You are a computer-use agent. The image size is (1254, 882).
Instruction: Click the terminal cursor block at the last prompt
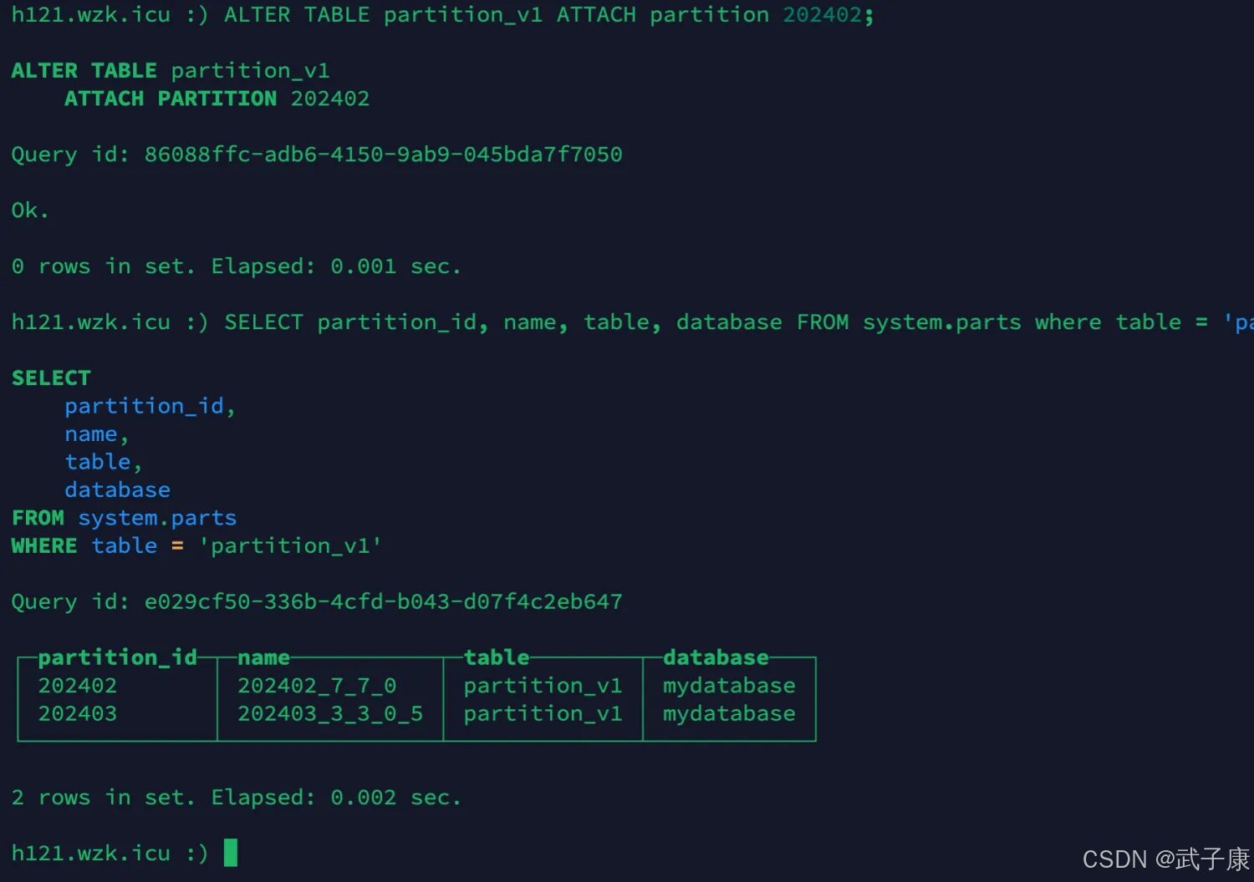point(231,853)
